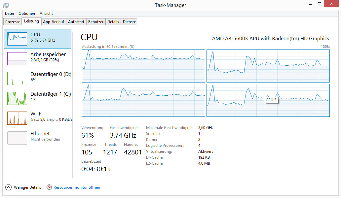Open the Optionen menu
The width and height of the screenshot is (341, 198).
pyautogui.click(x=27, y=14)
